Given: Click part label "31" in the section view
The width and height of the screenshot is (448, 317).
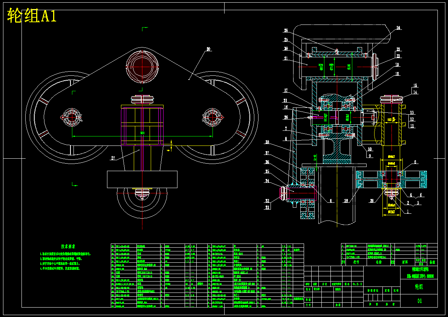Looking at the screenshot, I should coord(286,100).
